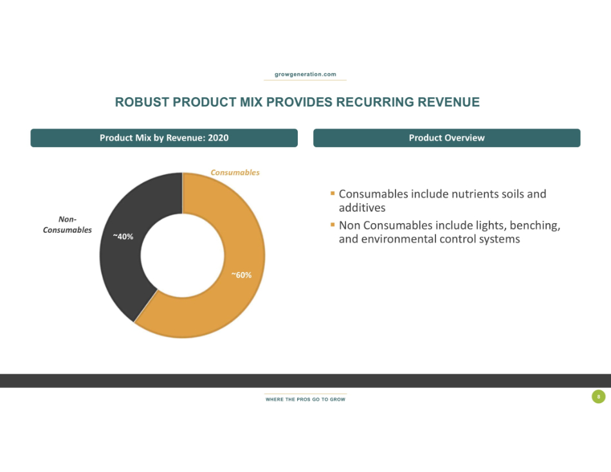Click the '~60%' chart label
This screenshot has height=472, width=611.
coord(241,275)
